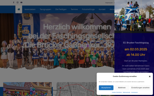Open the Impressum link in cookie dialog

click(134, 92)
